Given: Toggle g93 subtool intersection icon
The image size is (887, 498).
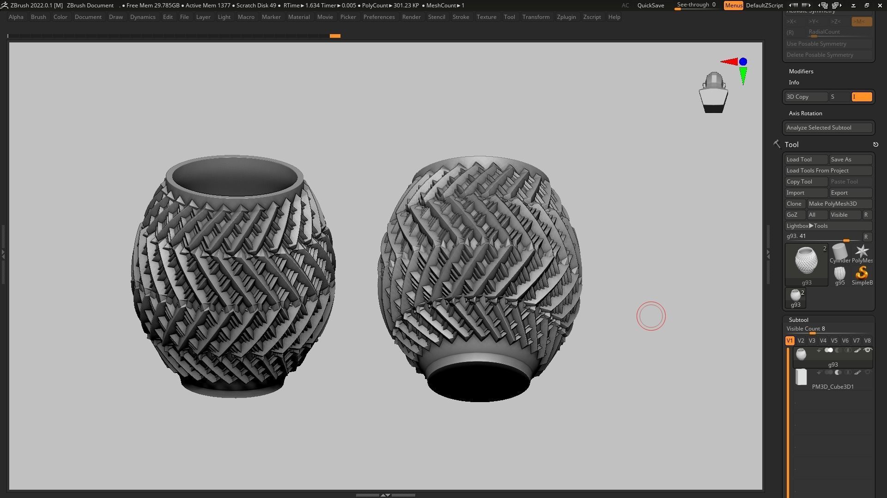Looking at the screenshot, I should tap(848, 350).
